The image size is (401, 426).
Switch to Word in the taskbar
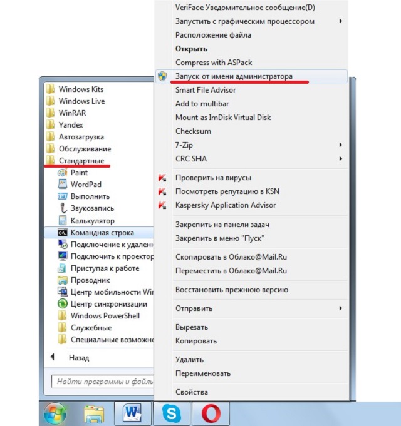pyautogui.click(x=132, y=413)
